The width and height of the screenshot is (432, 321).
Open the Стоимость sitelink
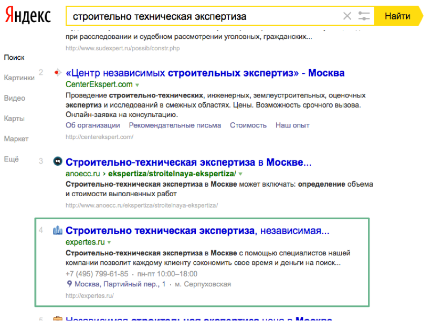(248, 125)
